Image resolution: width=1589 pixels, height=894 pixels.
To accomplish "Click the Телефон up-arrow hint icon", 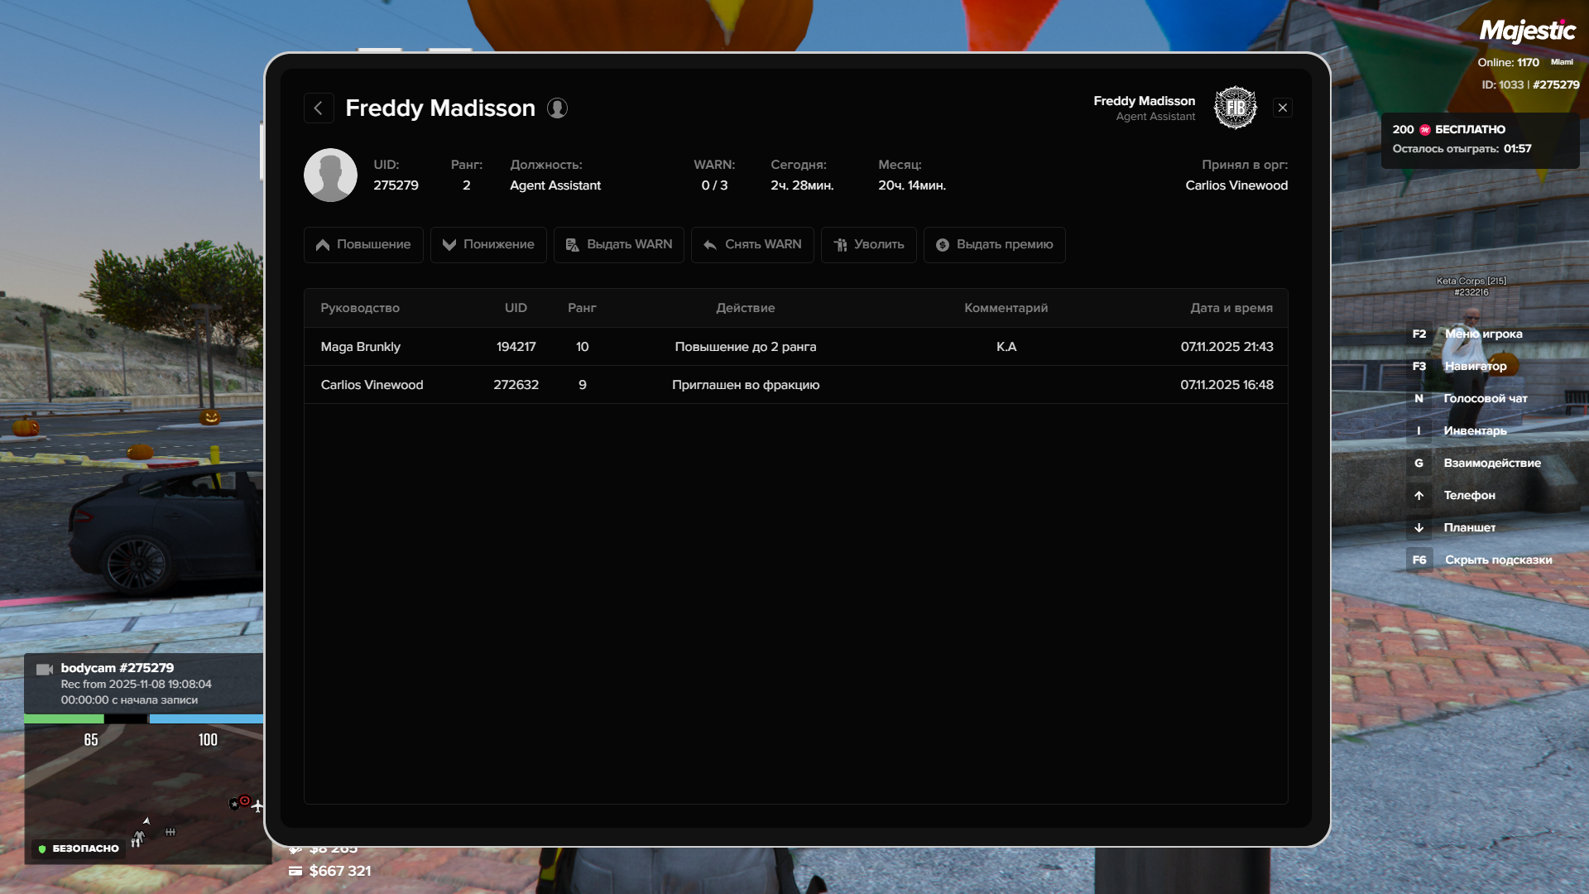I will 1419,495.
